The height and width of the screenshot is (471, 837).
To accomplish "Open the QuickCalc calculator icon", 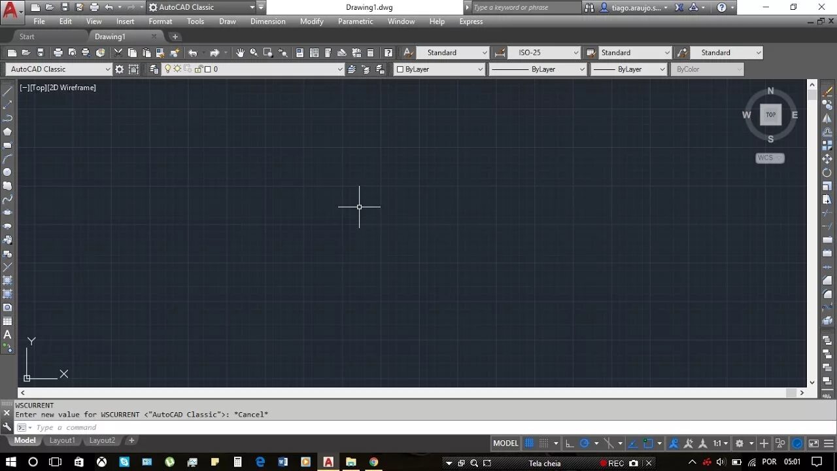I will (370, 53).
